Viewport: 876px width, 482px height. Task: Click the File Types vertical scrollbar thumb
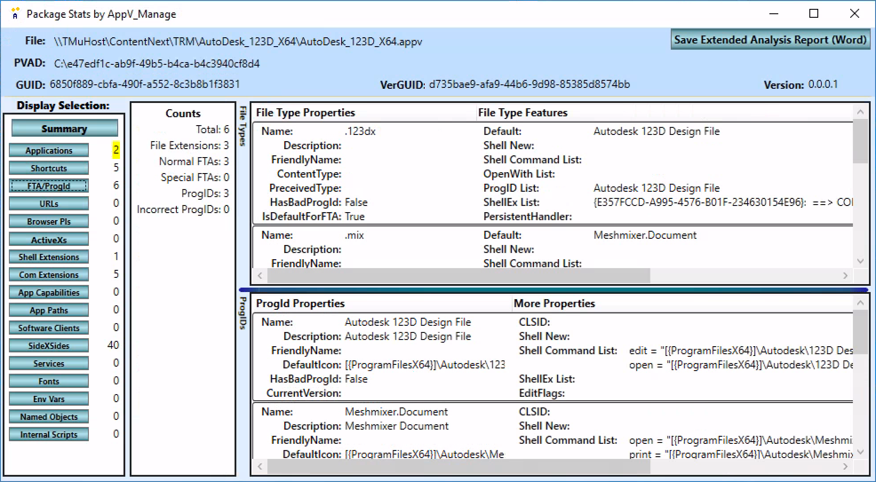[x=860, y=141]
